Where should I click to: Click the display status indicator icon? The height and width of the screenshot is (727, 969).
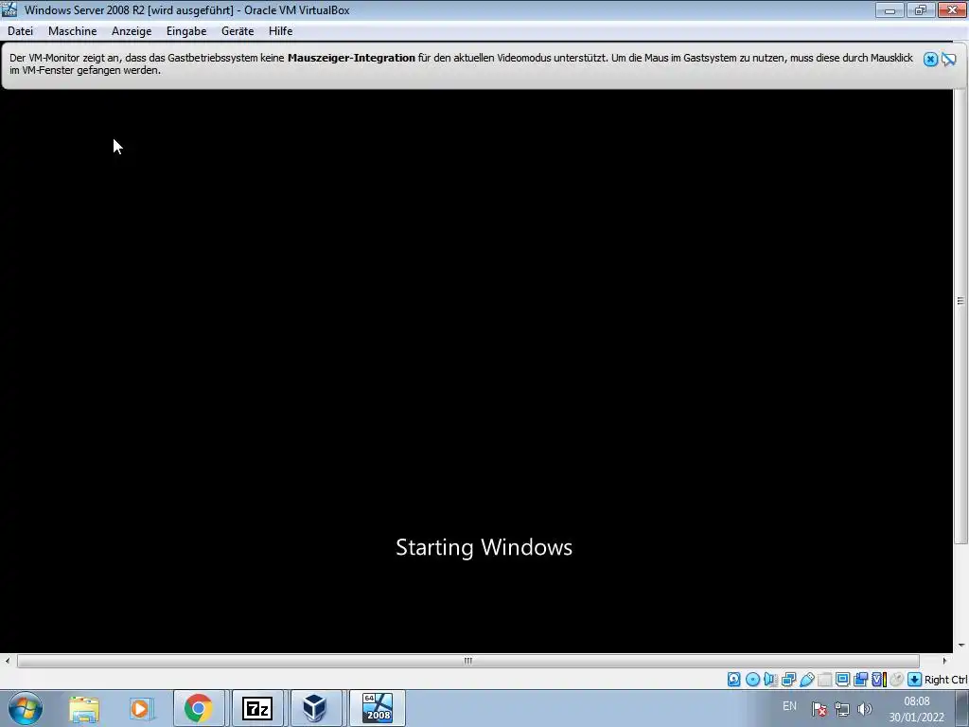click(842, 679)
